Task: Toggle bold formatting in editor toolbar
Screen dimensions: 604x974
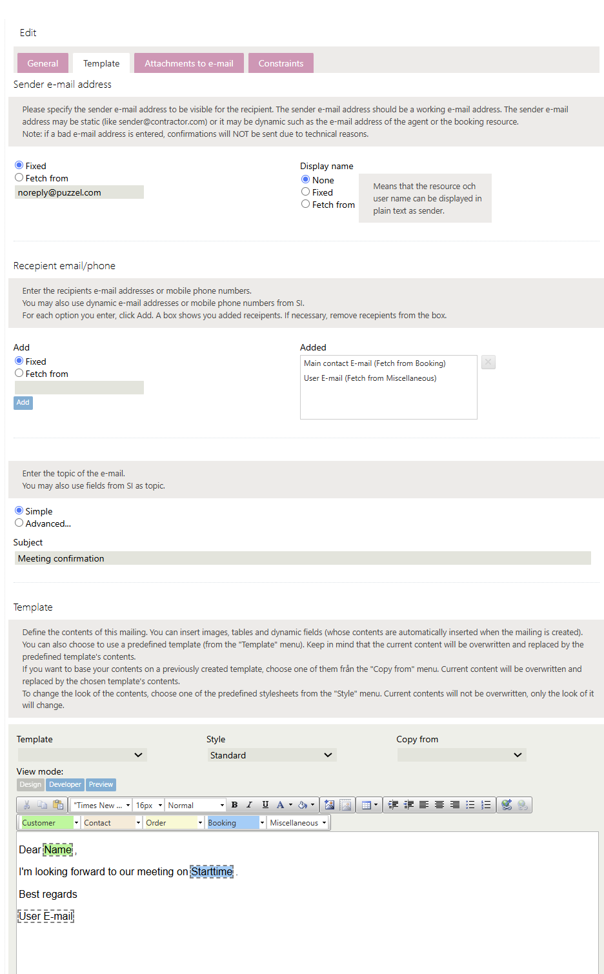Action: pyautogui.click(x=235, y=805)
